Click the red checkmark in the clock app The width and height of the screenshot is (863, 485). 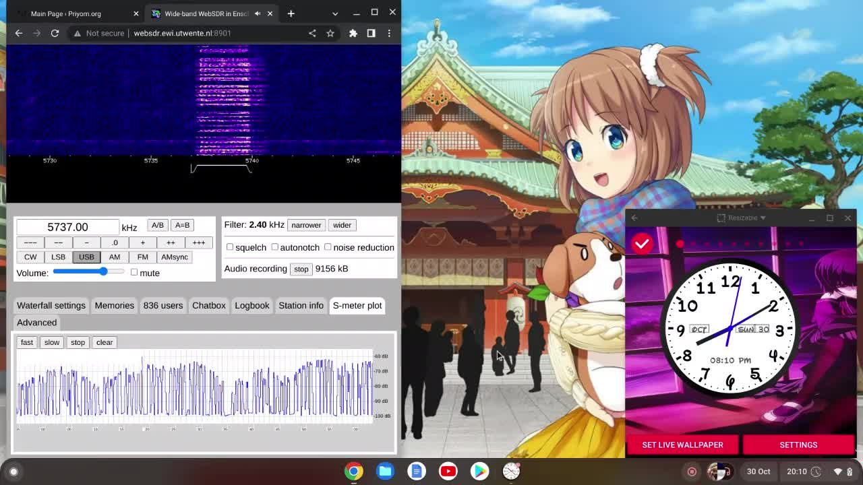coord(642,244)
